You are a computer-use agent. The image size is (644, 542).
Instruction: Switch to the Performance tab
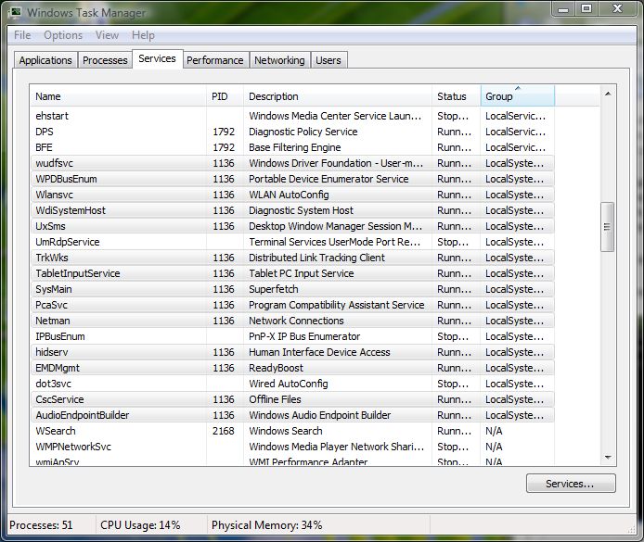click(x=215, y=60)
